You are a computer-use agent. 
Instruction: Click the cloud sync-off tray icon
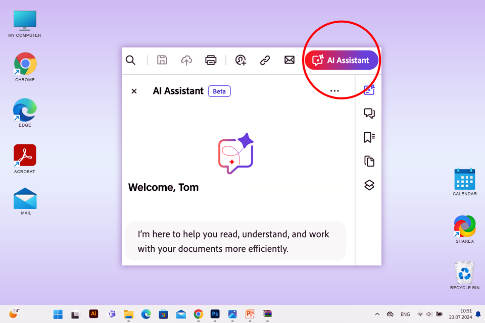[x=390, y=314]
